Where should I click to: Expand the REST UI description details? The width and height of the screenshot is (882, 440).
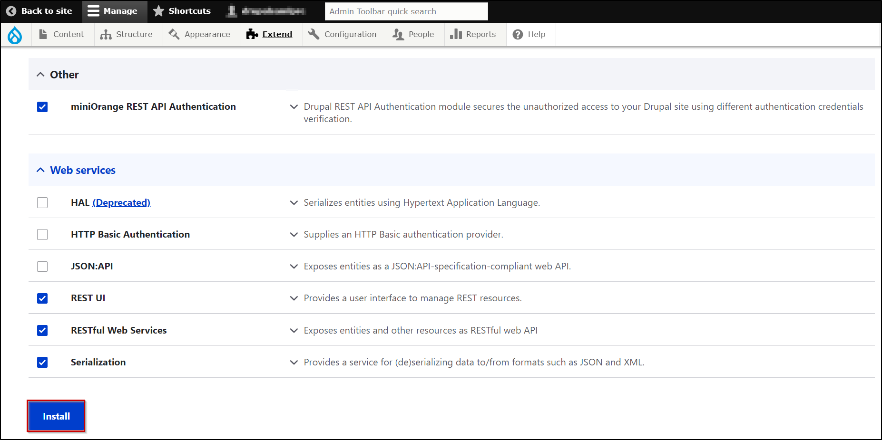294,298
